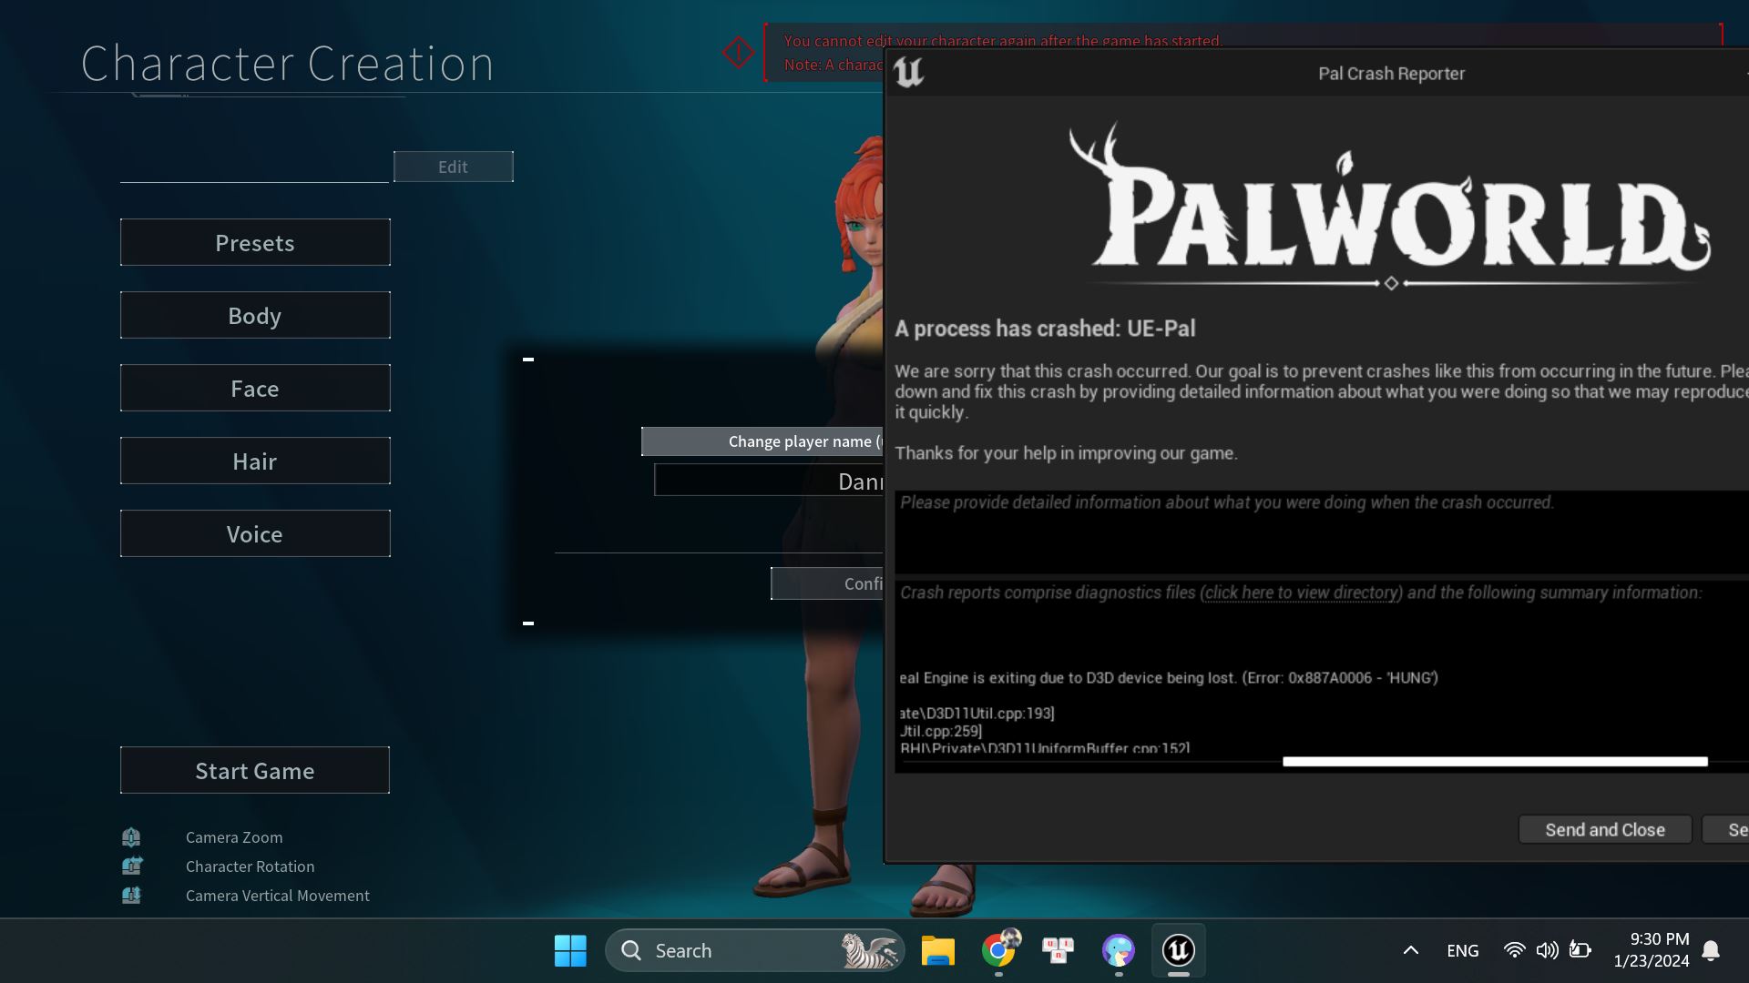This screenshot has height=983, width=1749.
Task: Open the Palworld app from the taskbar
Action: (1118, 949)
